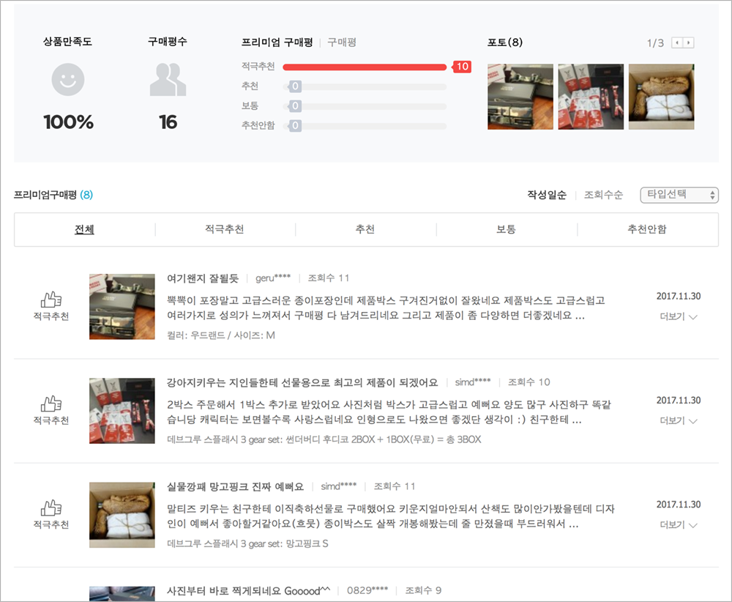The height and width of the screenshot is (602, 732).
Task: Click reviewer name geru****
Action: 272,278
